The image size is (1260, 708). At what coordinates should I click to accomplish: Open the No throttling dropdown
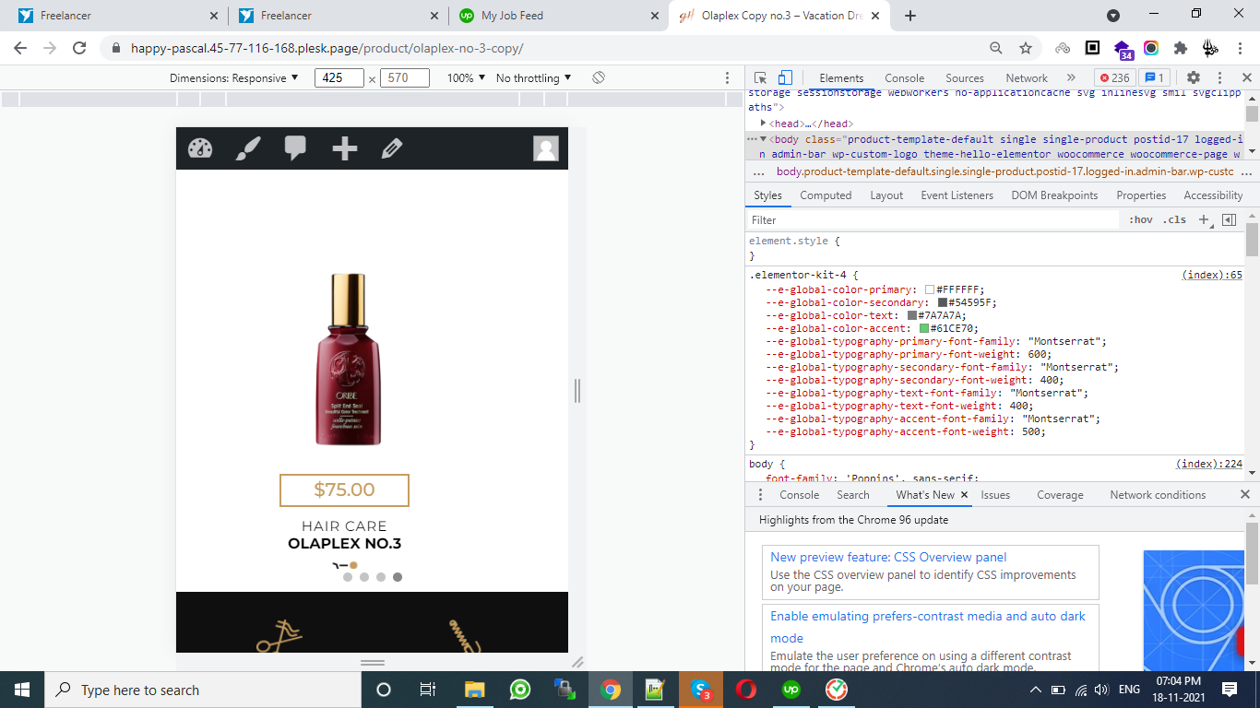[x=534, y=78]
